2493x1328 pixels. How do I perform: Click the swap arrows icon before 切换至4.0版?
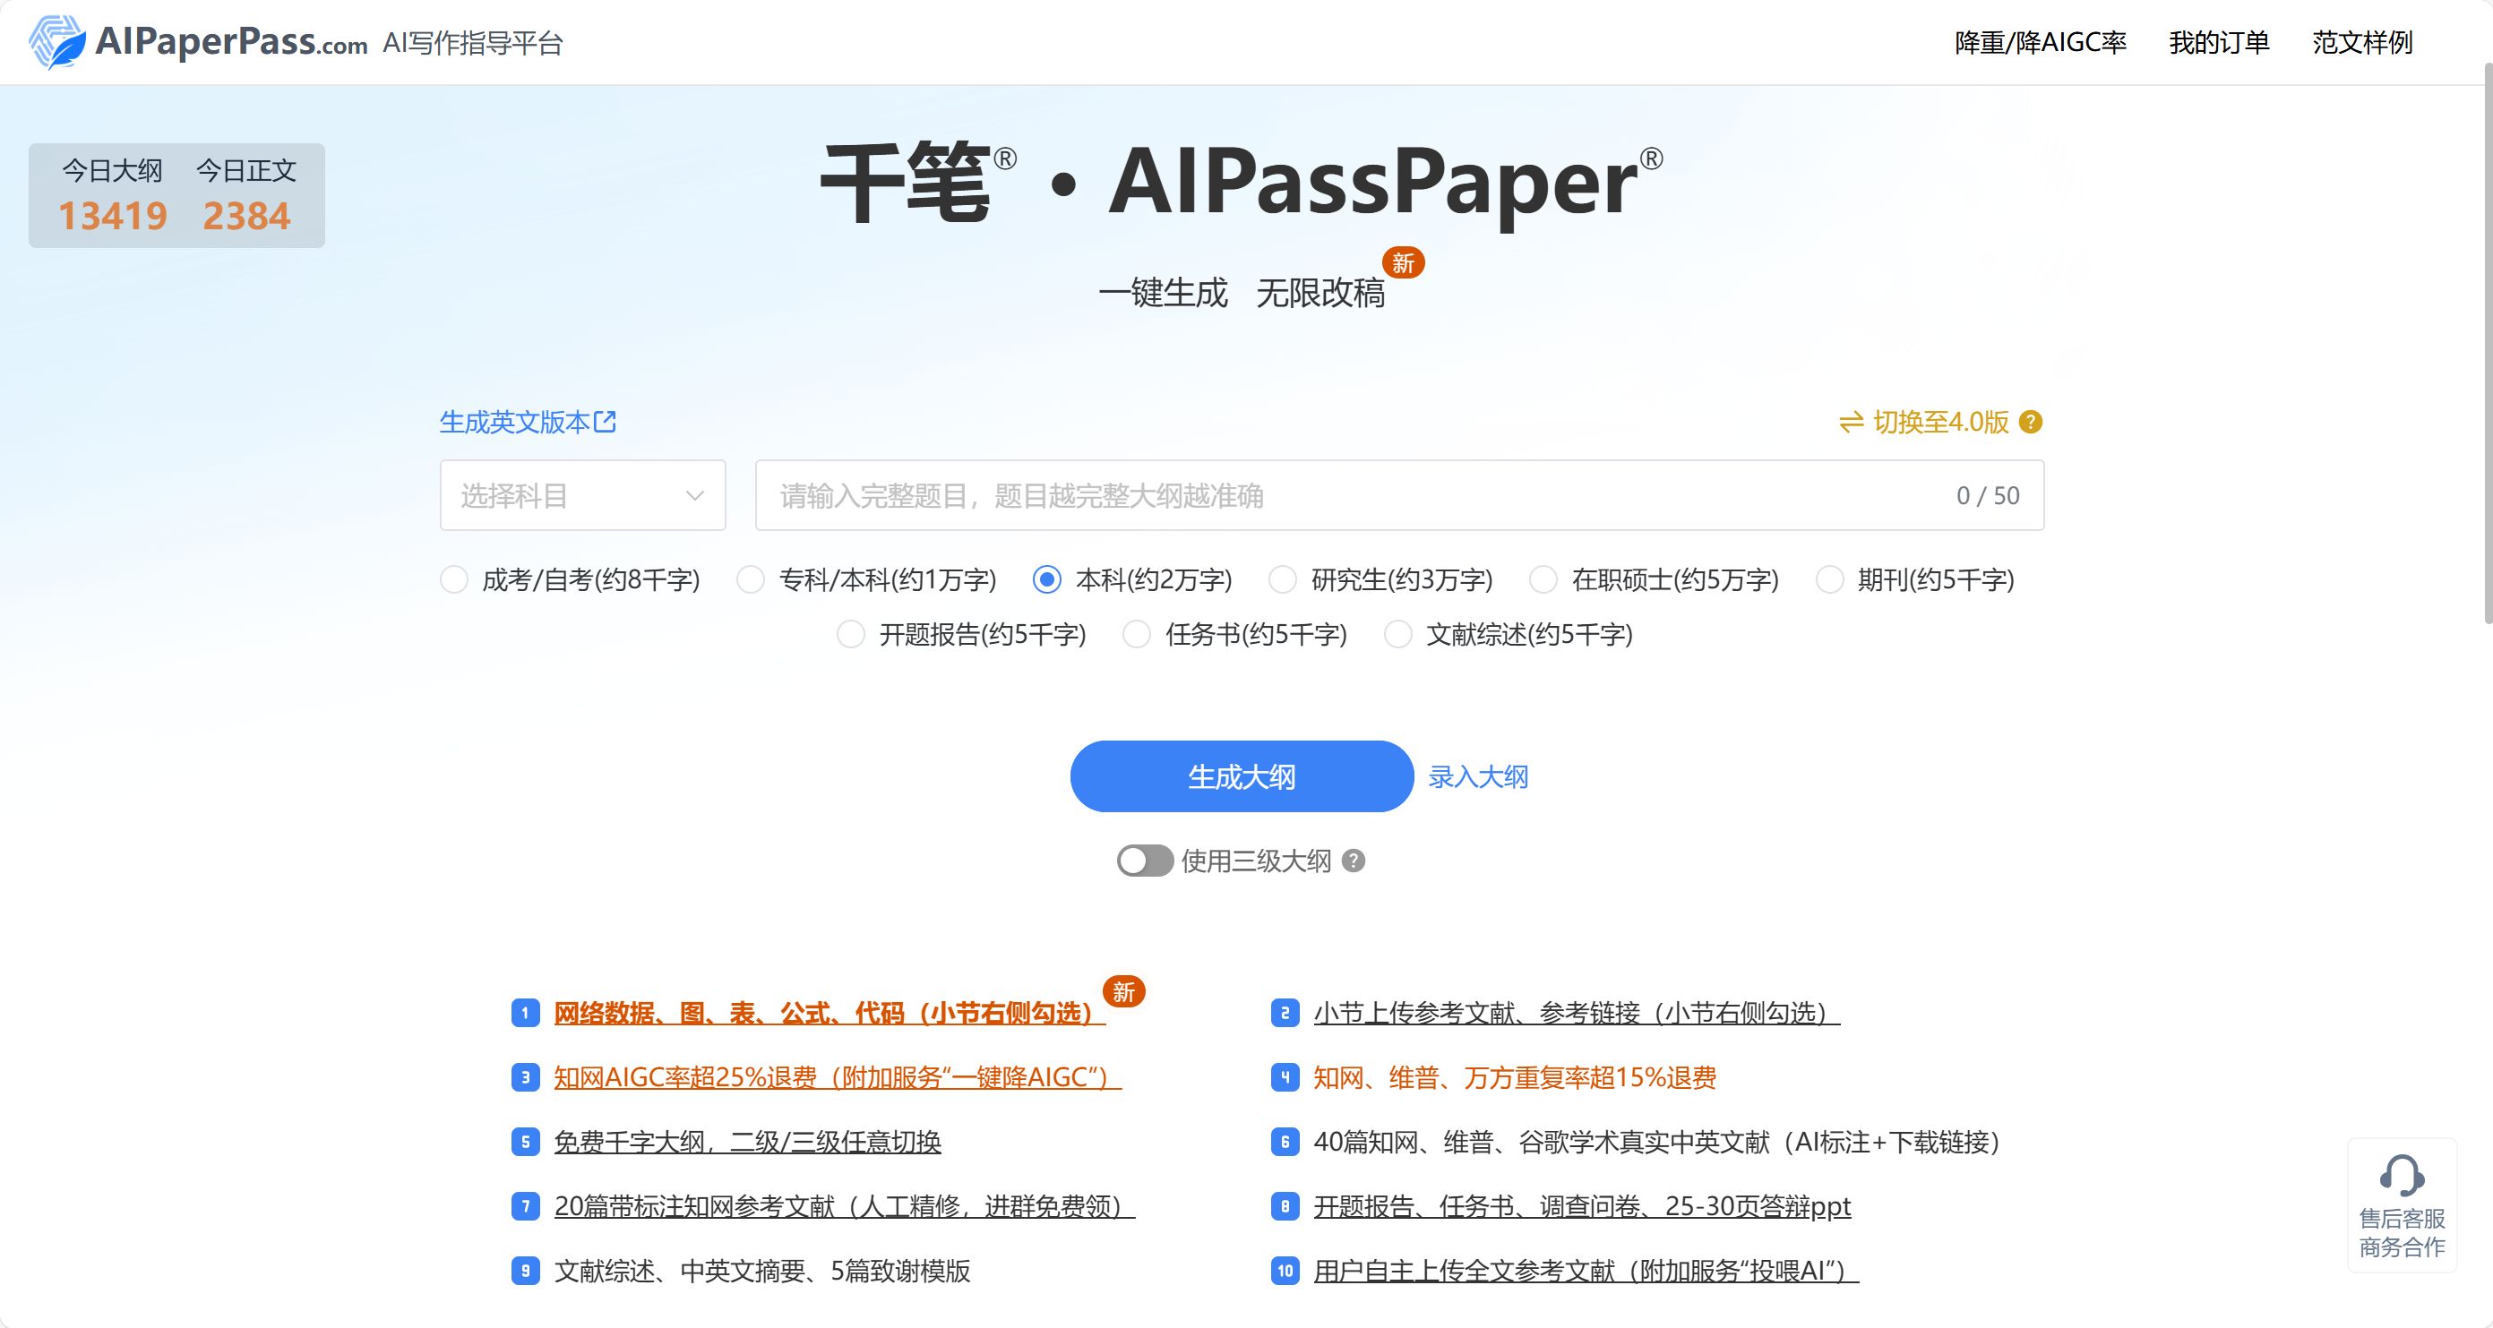(1852, 422)
